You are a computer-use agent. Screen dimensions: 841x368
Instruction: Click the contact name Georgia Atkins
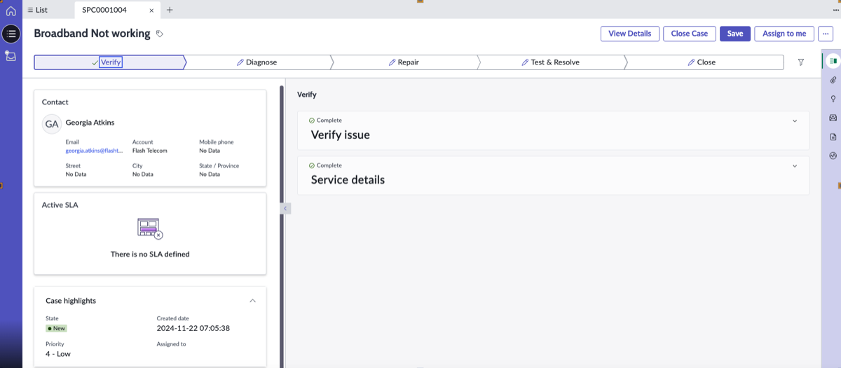point(90,123)
